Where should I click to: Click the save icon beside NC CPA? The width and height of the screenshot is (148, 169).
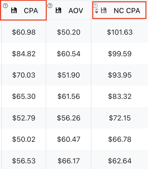[104, 11]
